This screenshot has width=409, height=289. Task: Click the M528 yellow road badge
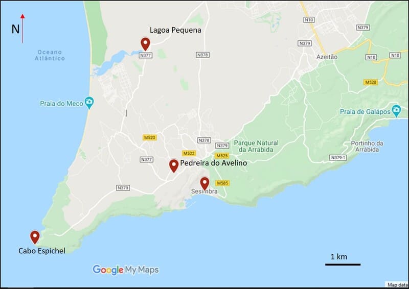coord(371,82)
